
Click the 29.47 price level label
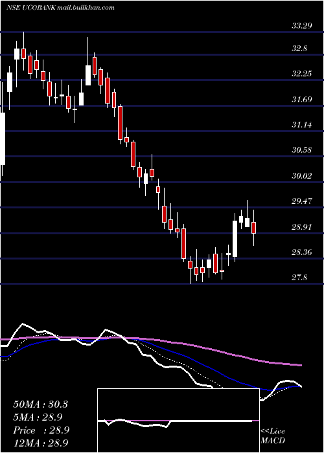(x=302, y=201)
